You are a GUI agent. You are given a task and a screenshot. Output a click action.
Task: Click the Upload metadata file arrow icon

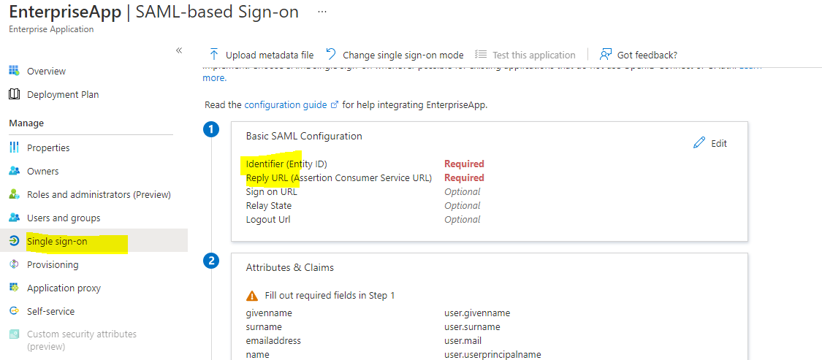[x=214, y=55]
